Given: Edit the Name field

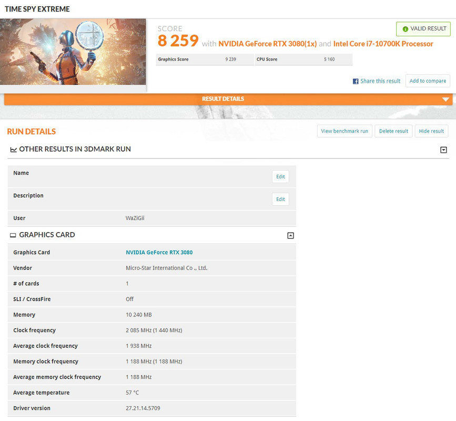Looking at the screenshot, I should [x=280, y=177].
